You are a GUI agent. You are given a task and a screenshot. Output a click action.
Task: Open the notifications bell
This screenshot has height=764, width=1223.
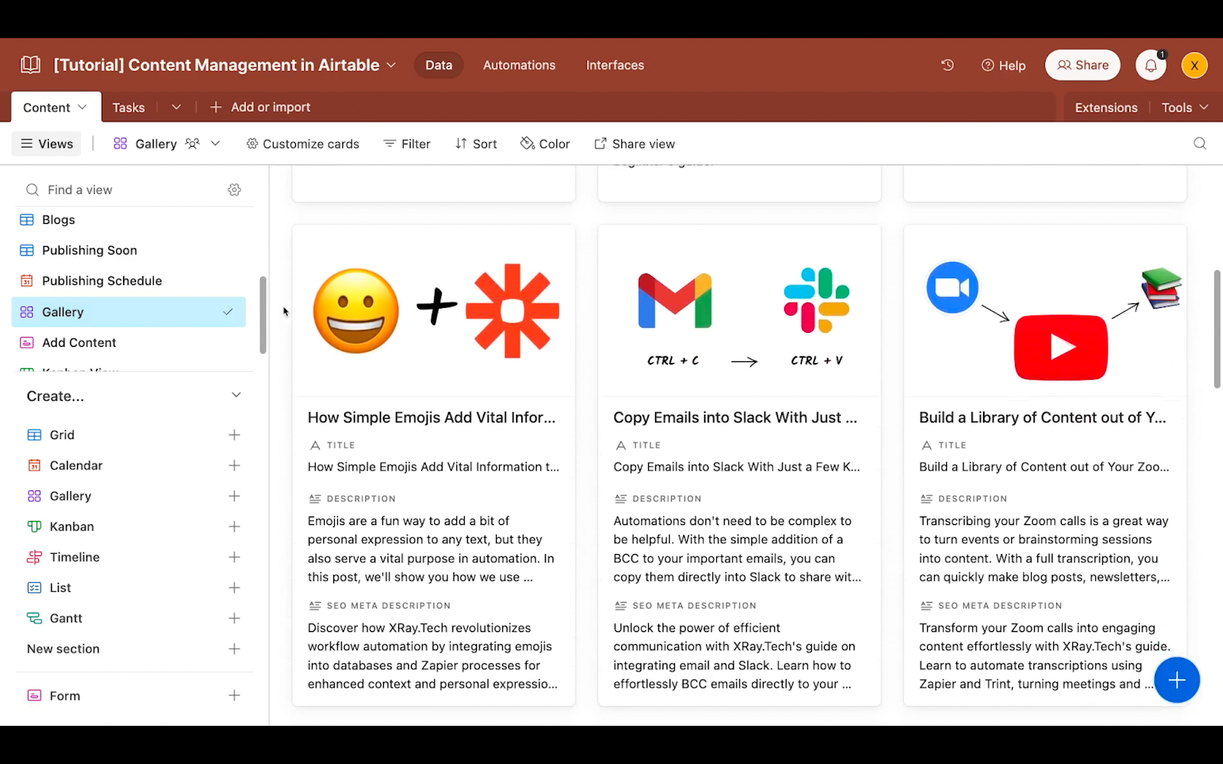(x=1150, y=65)
